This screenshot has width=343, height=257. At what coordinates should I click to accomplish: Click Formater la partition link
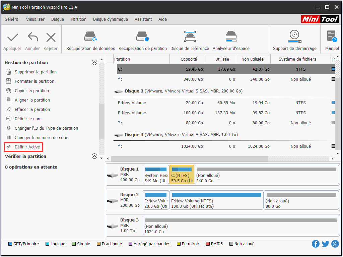(35, 81)
